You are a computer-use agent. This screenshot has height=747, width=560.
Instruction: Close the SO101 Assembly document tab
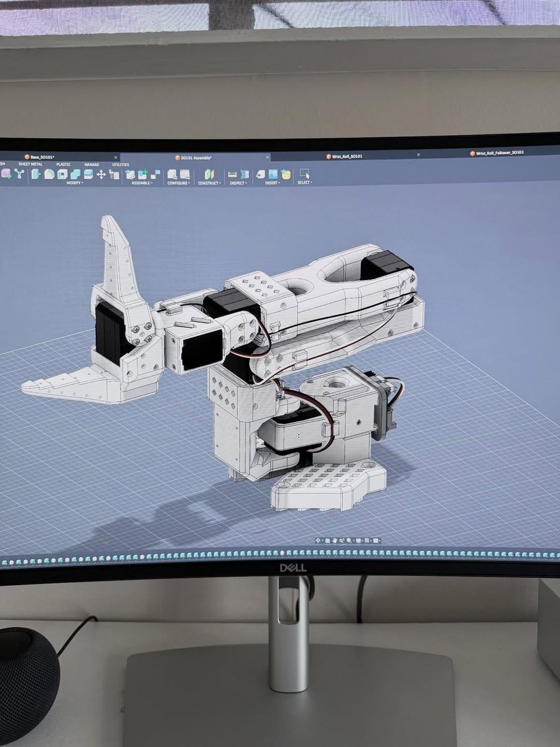pyautogui.click(x=268, y=157)
